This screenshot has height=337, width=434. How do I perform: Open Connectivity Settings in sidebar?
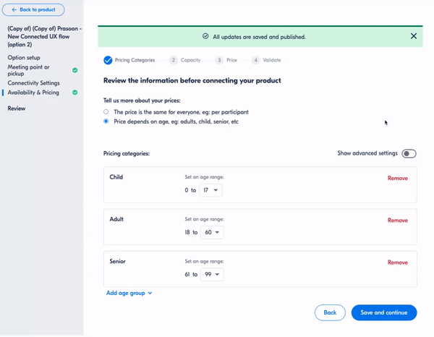coord(33,83)
